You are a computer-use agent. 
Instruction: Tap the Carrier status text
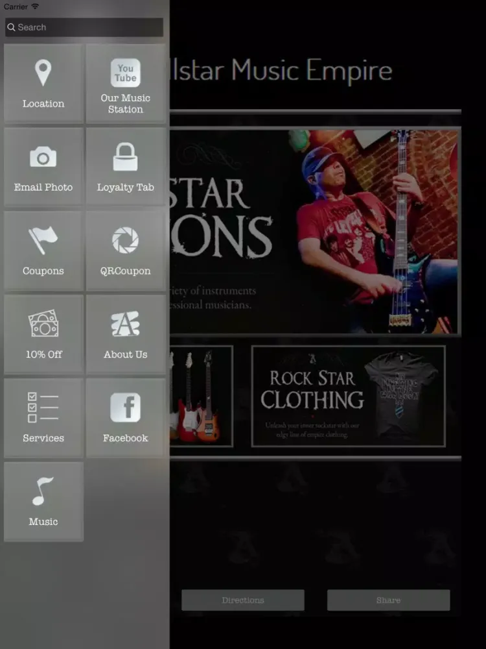(16, 6)
